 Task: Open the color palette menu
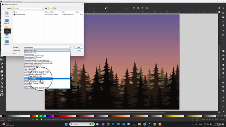pos(225,116)
